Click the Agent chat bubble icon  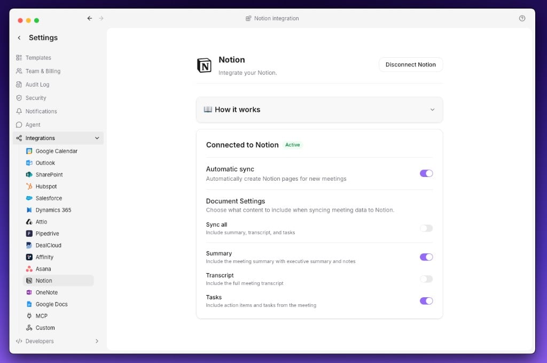(19, 125)
